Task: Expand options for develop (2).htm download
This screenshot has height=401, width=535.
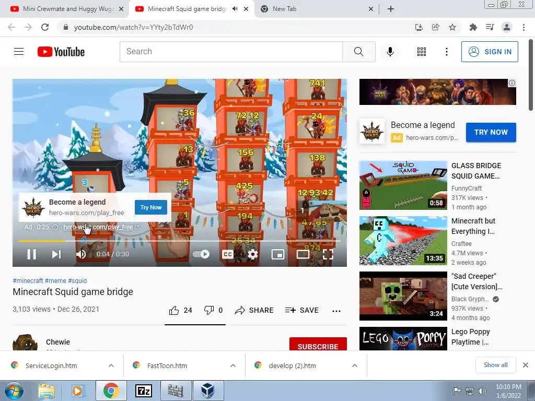Action: click(x=355, y=365)
